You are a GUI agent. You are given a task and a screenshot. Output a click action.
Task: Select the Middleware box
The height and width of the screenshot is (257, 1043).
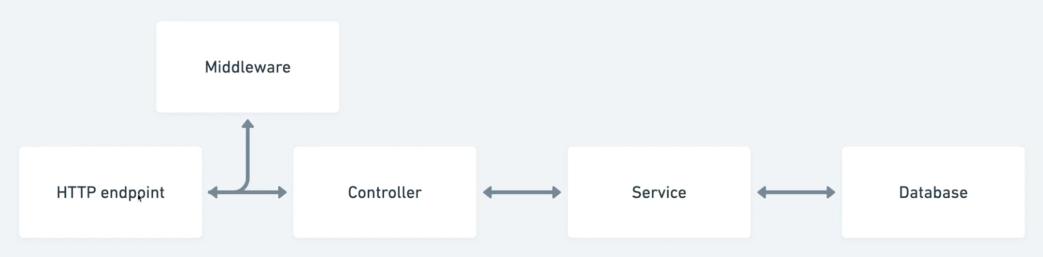pos(247,67)
